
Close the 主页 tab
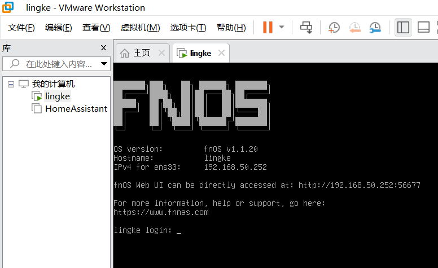click(x=162, y=52)
